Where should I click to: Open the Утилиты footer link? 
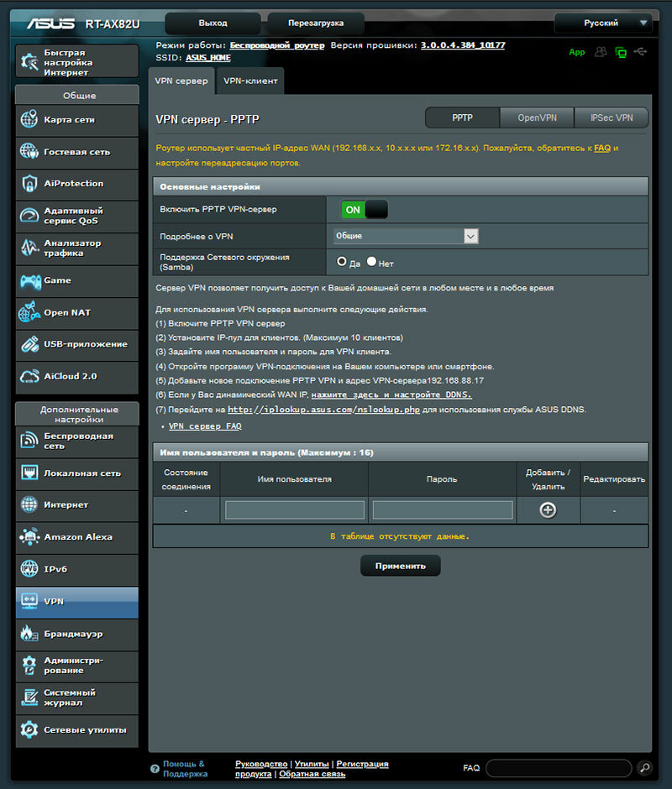pos(312,764)
